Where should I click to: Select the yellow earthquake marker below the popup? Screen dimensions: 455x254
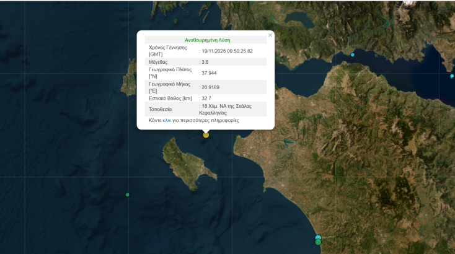point(206,135)
